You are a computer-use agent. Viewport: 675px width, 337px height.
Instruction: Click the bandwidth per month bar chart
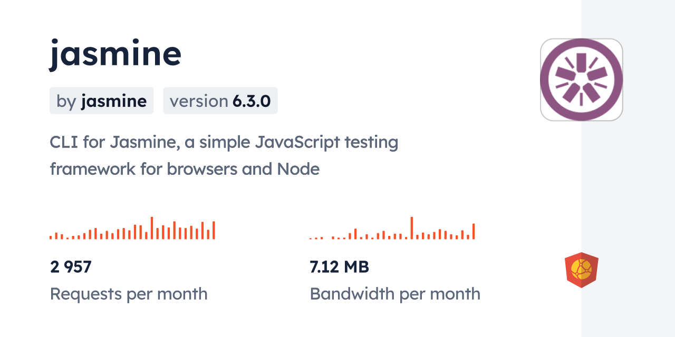click(x=392, y=228)
